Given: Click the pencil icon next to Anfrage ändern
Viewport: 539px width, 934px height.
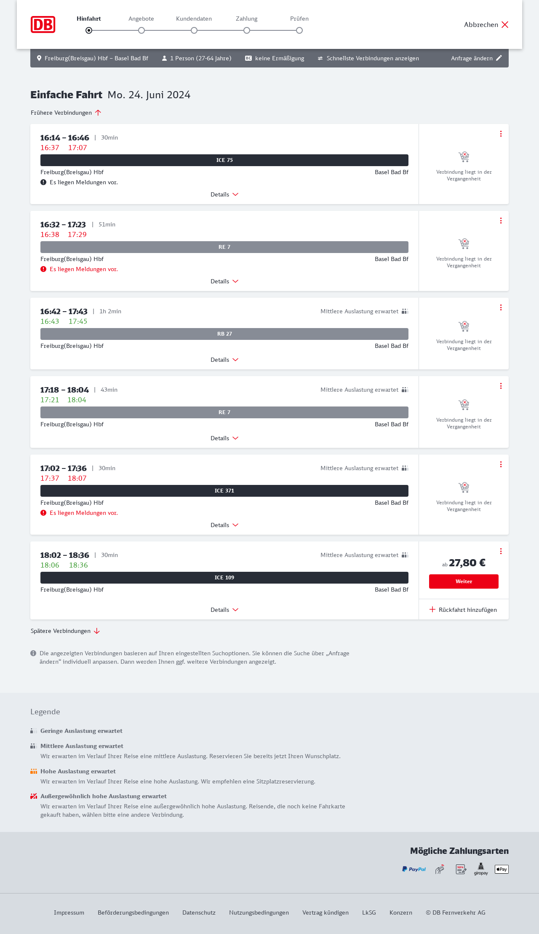Looking at the screenshot, I should (499, 58).
